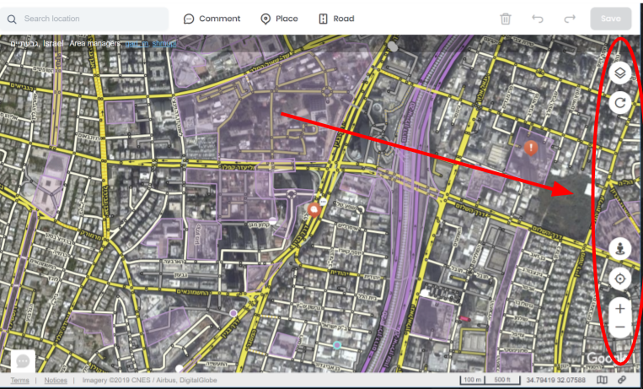The image size is (643, 389).
Task: Open the Terms link
Action: [19, 381]
